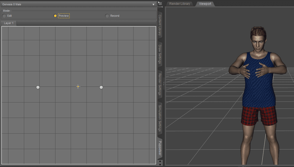
Task: Click the left pose dot in Puppeteer grid
Action: pyautogui.click(x=38, y=87)
